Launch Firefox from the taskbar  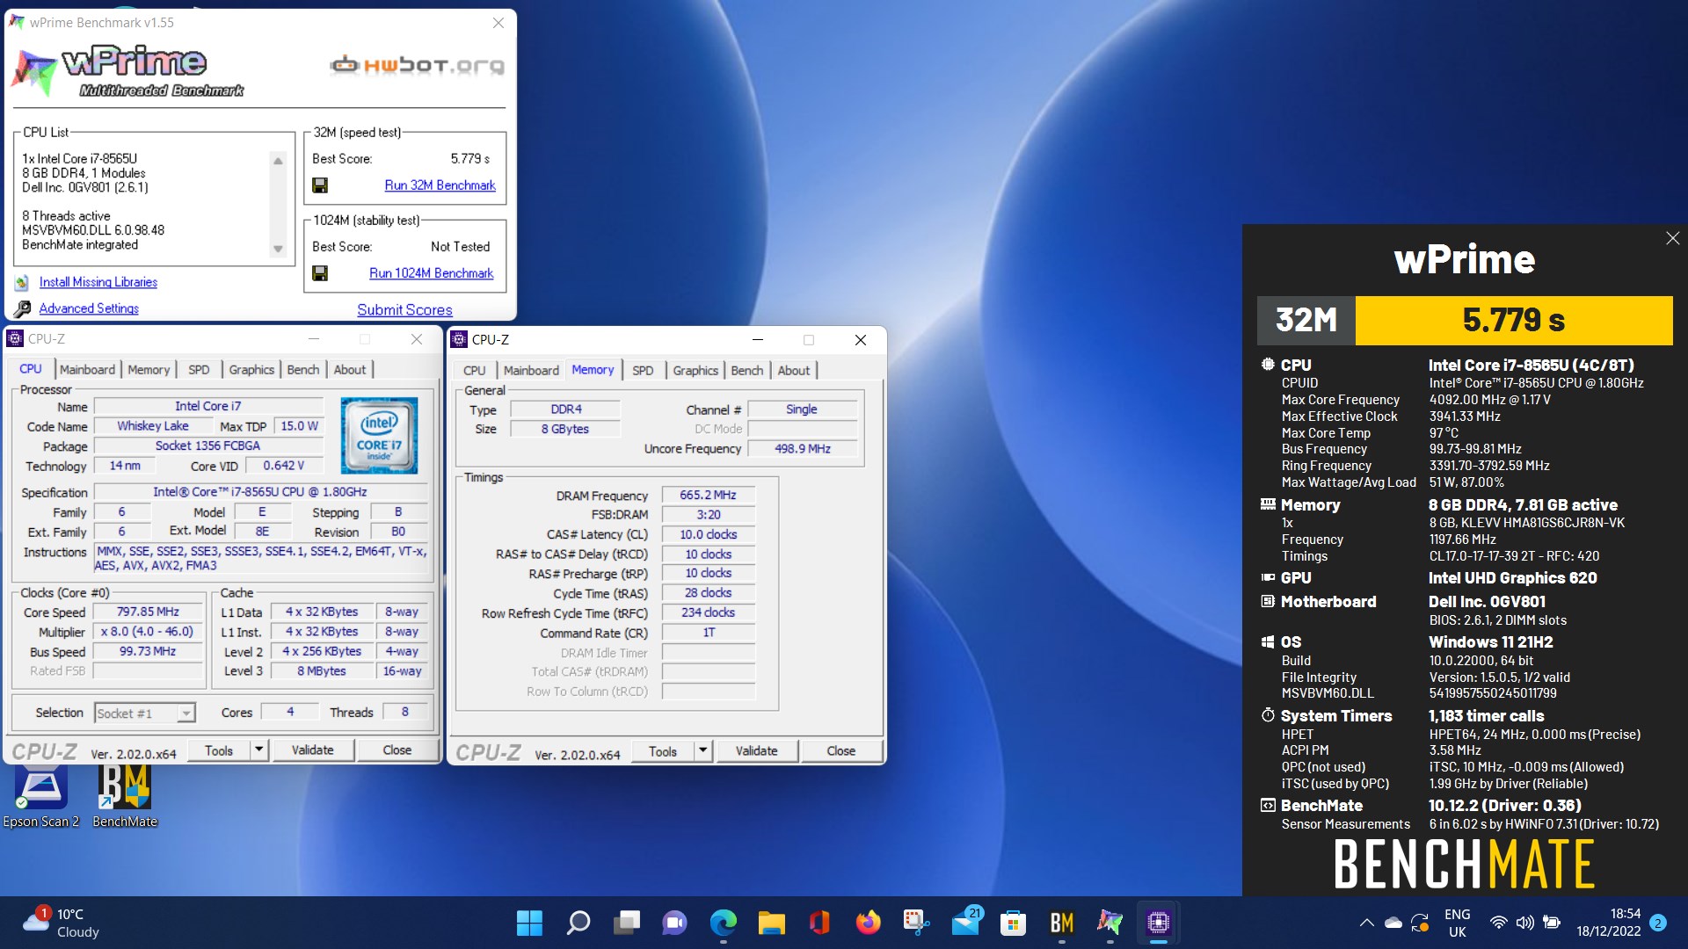[x=868, y=923]
